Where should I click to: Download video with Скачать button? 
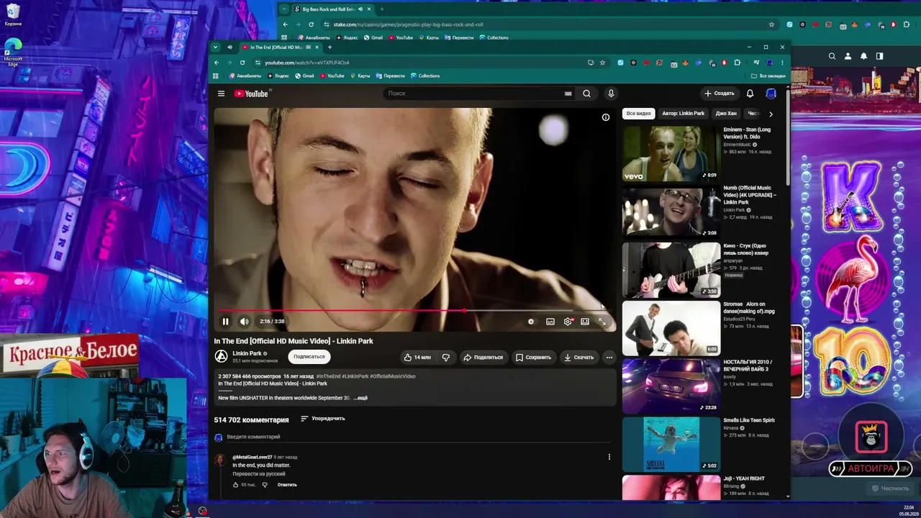coord(579,357)
